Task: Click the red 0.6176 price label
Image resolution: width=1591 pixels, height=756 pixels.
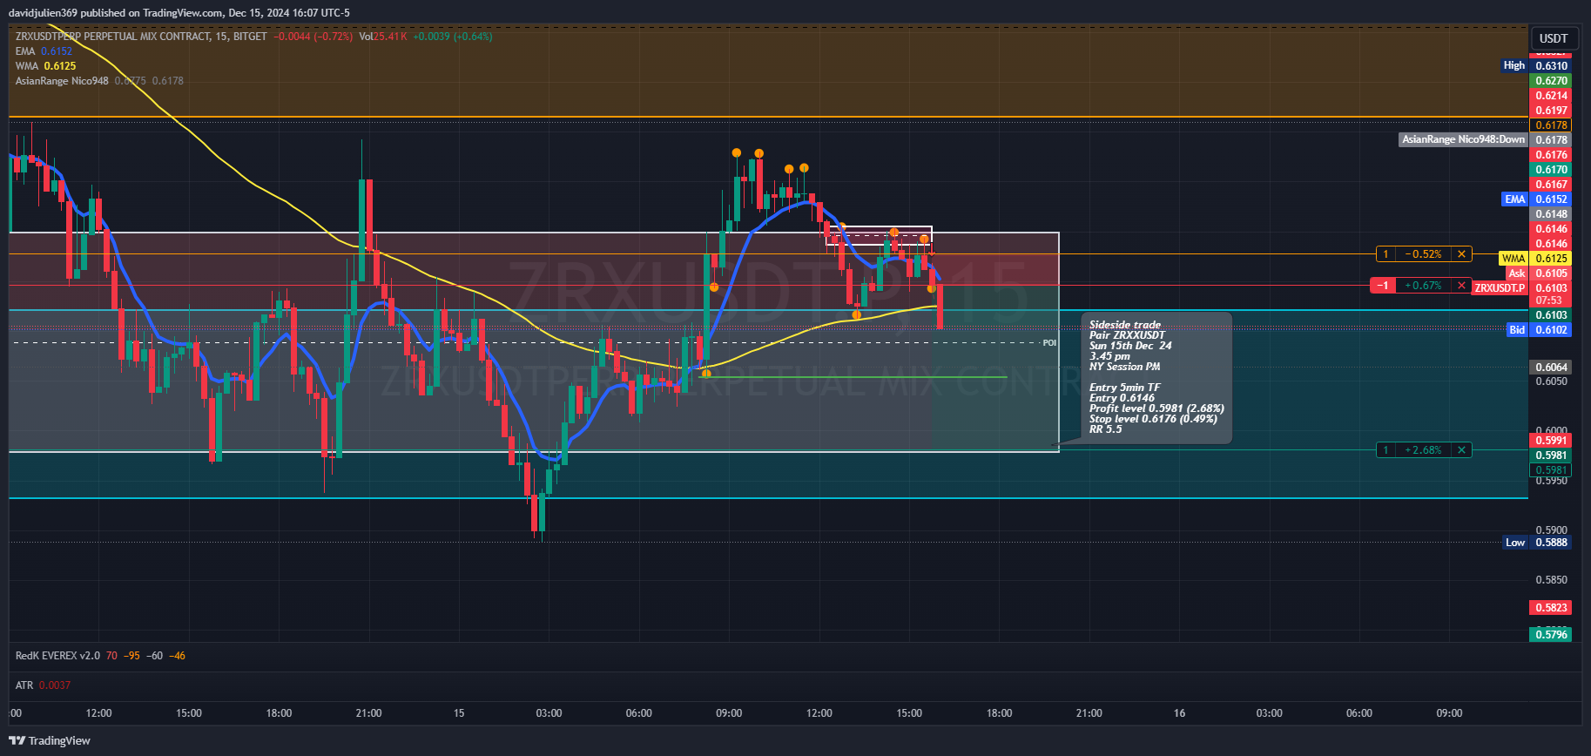Action: [x=1551, y=155]
